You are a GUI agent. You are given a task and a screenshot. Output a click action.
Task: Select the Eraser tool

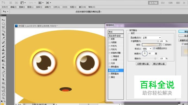point(3,57)
